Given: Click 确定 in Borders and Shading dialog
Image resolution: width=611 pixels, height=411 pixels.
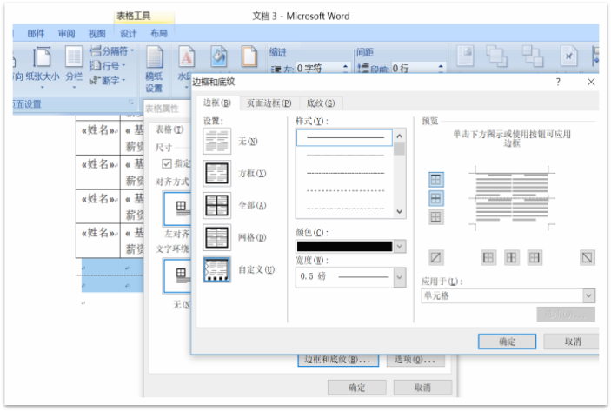Looking at the screenshot, I should (x=507, y=341).
